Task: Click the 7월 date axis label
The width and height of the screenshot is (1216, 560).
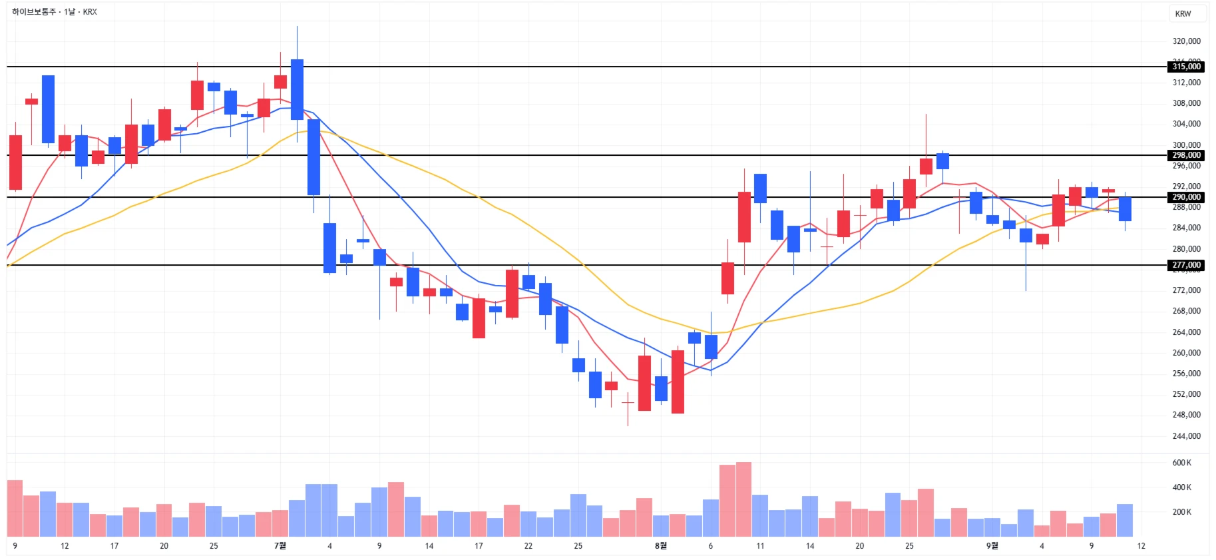Action: (x=280, y=546)
